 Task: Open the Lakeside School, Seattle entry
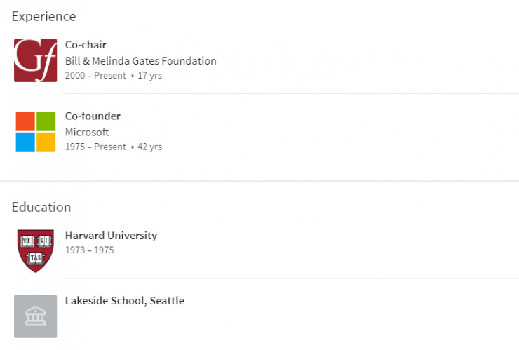(x=124, y=301)
